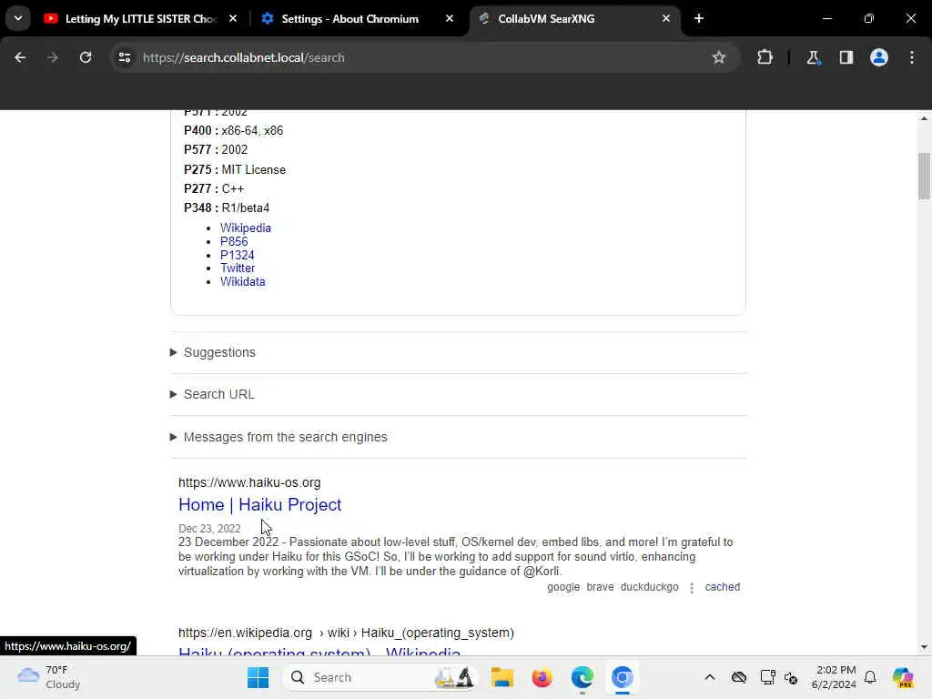Click the duckduckgo engine label
This screenshot has width=932, height=699.
(649, 587)
